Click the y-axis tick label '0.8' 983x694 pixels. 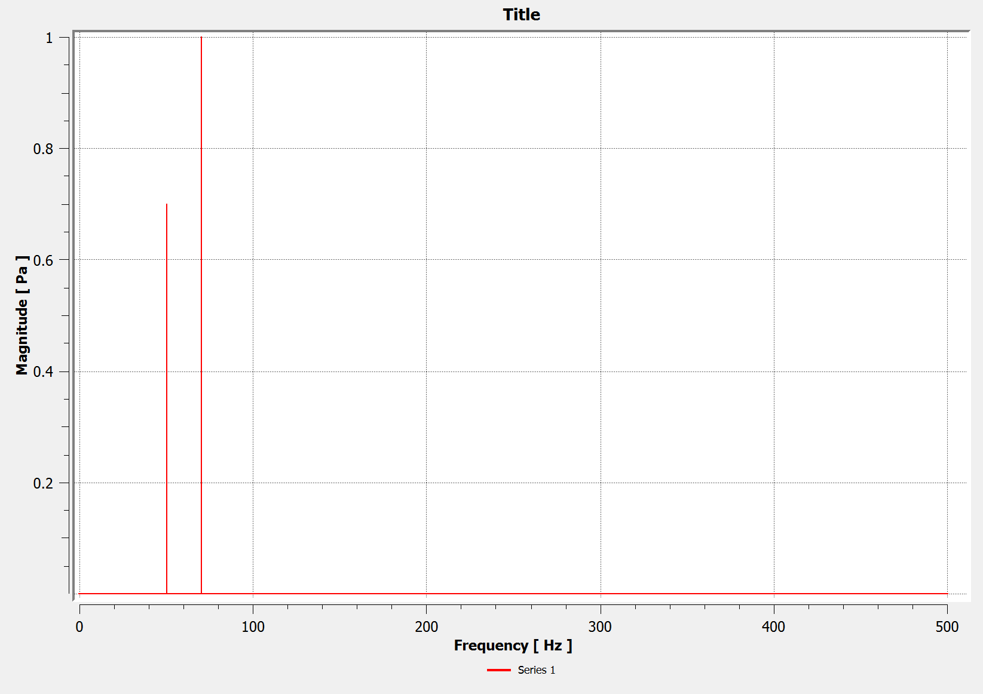click(x=43, y=149)
